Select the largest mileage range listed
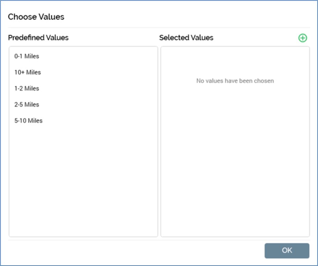The image size is (318, 266). [x=28, y=73]
